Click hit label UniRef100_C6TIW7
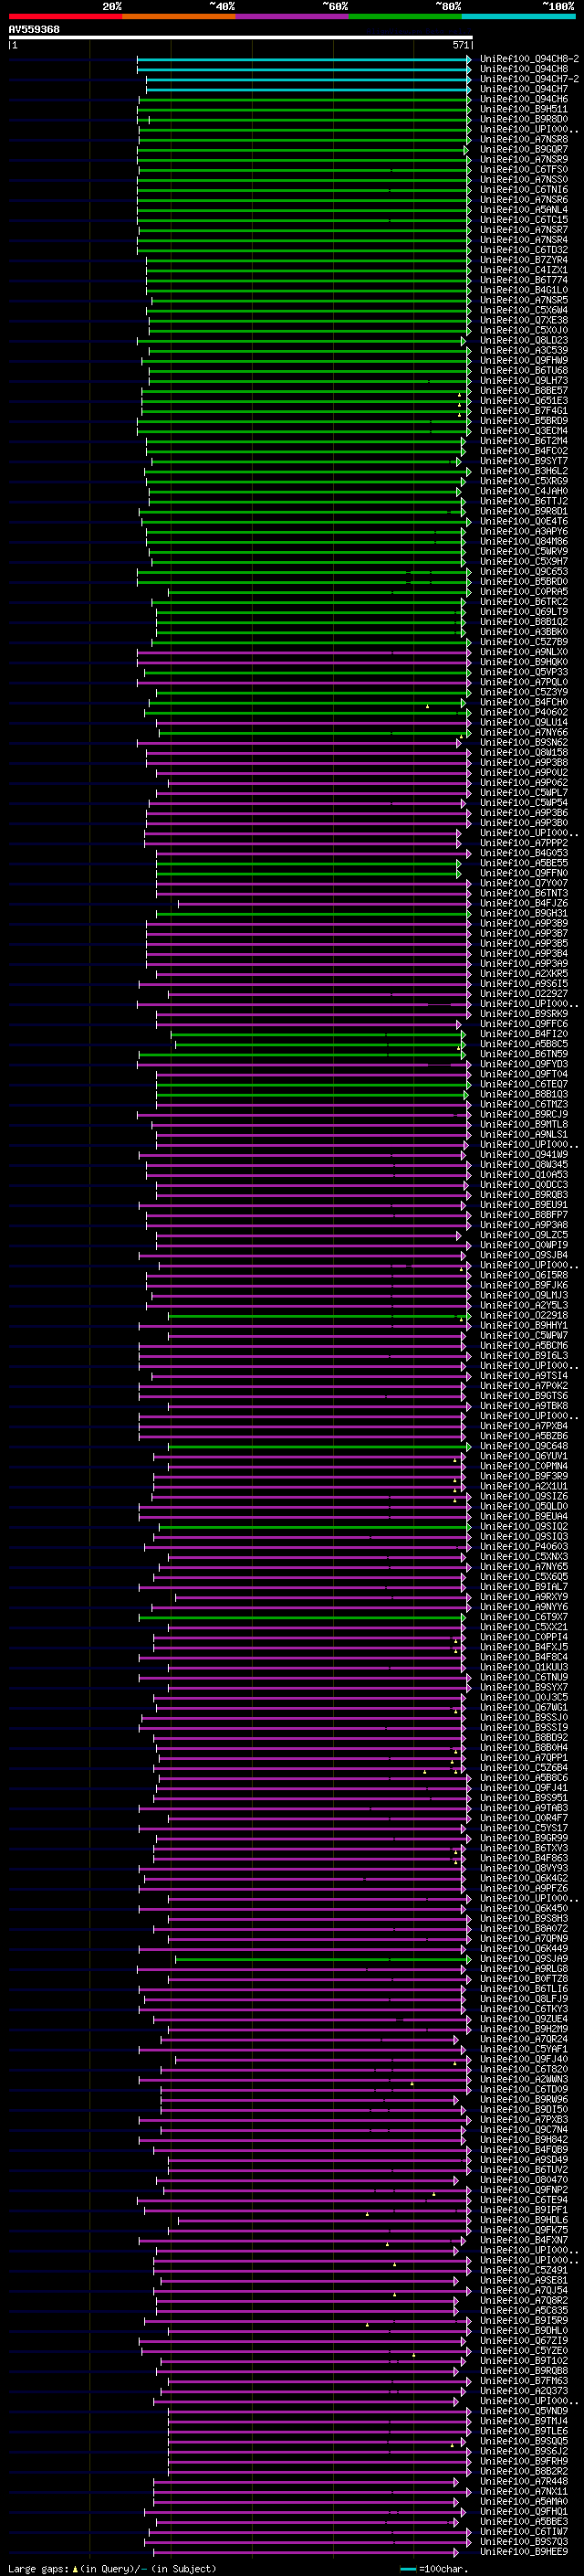584x2576 pixels. click(524, 2531)
